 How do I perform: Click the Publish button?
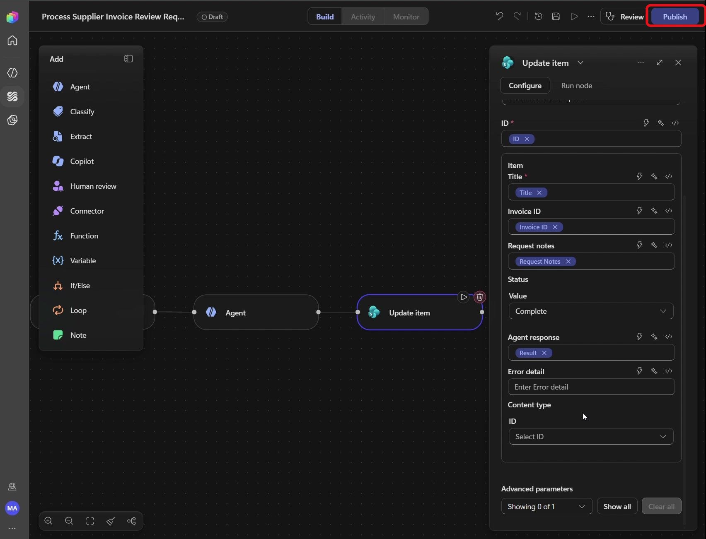[675, 17]
